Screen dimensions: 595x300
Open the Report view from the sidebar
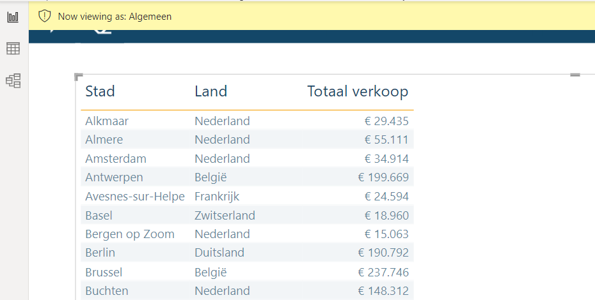(13, 17)
